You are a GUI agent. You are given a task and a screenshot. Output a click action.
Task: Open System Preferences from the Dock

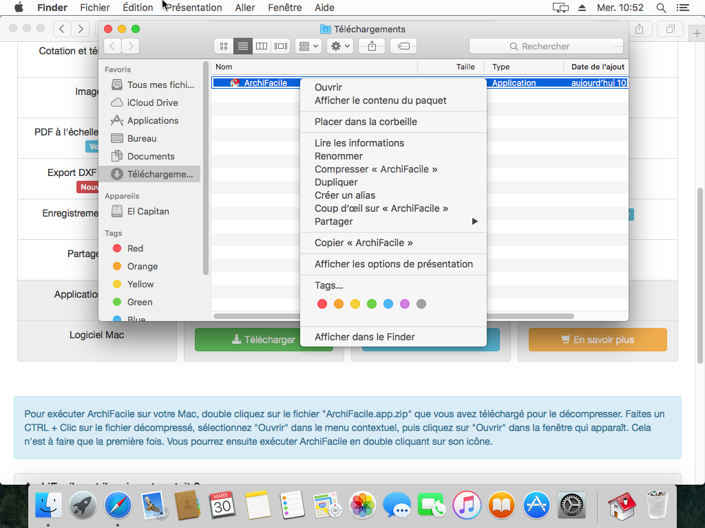point(571,507)
